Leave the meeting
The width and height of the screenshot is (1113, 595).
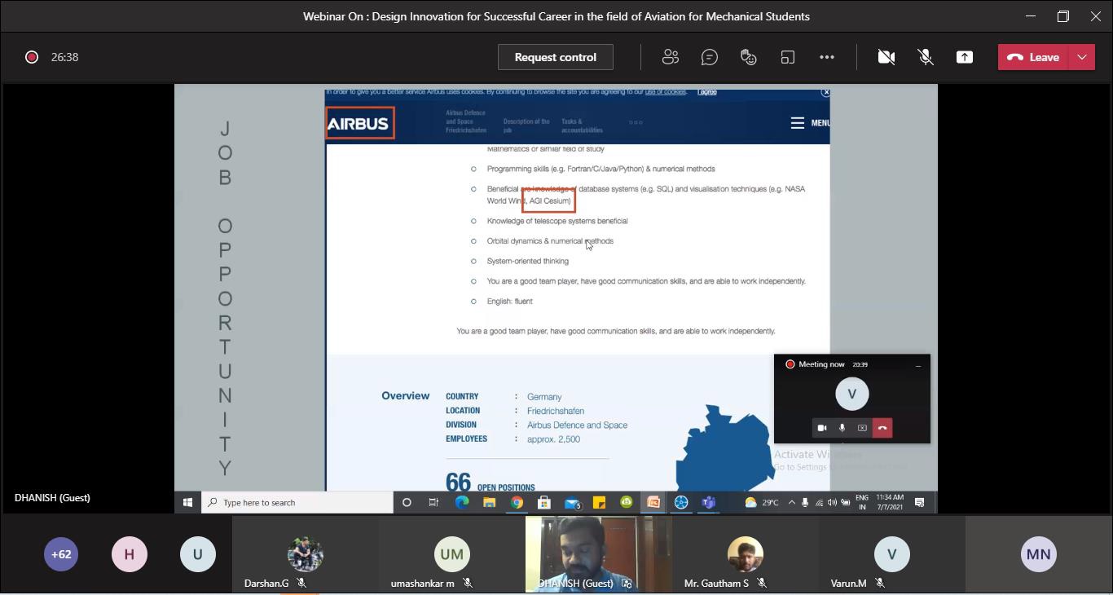tap(1033, 57)
